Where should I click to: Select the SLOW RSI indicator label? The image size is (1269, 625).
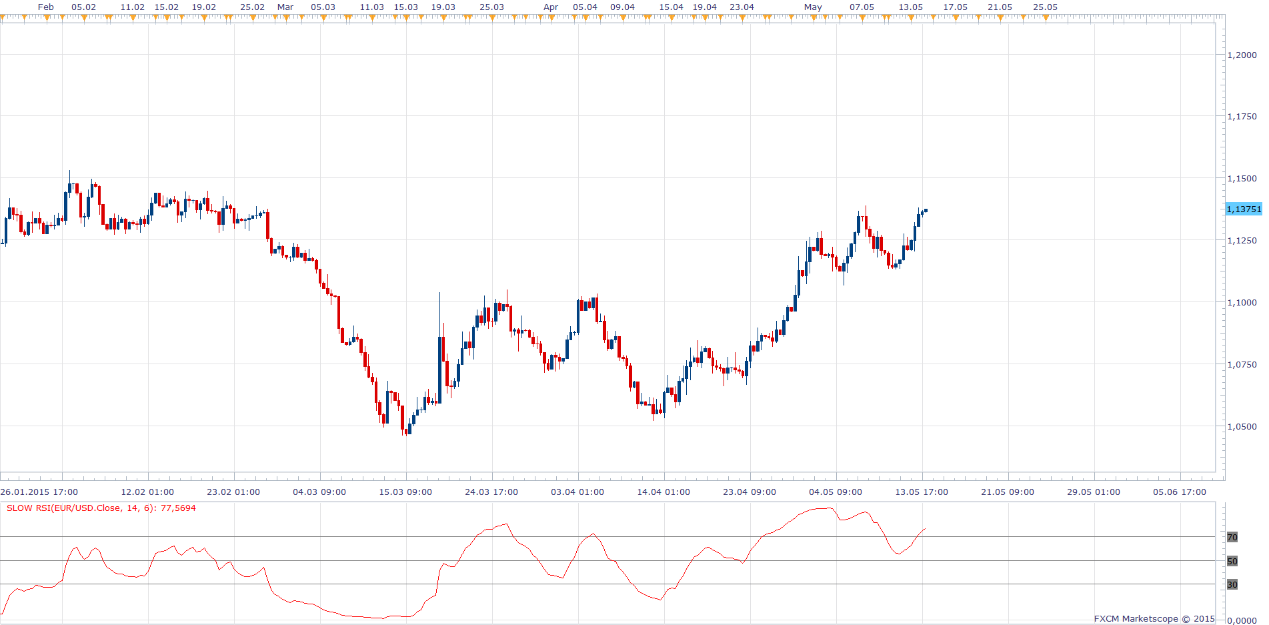click(101, 508)
